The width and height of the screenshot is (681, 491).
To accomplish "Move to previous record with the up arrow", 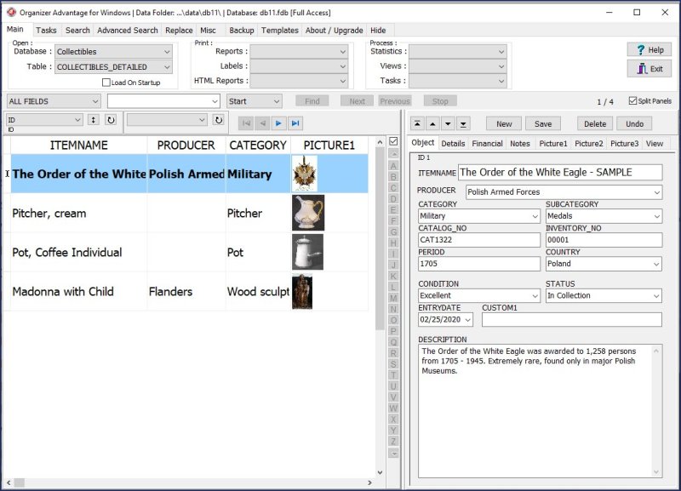I will coord(433,124).
